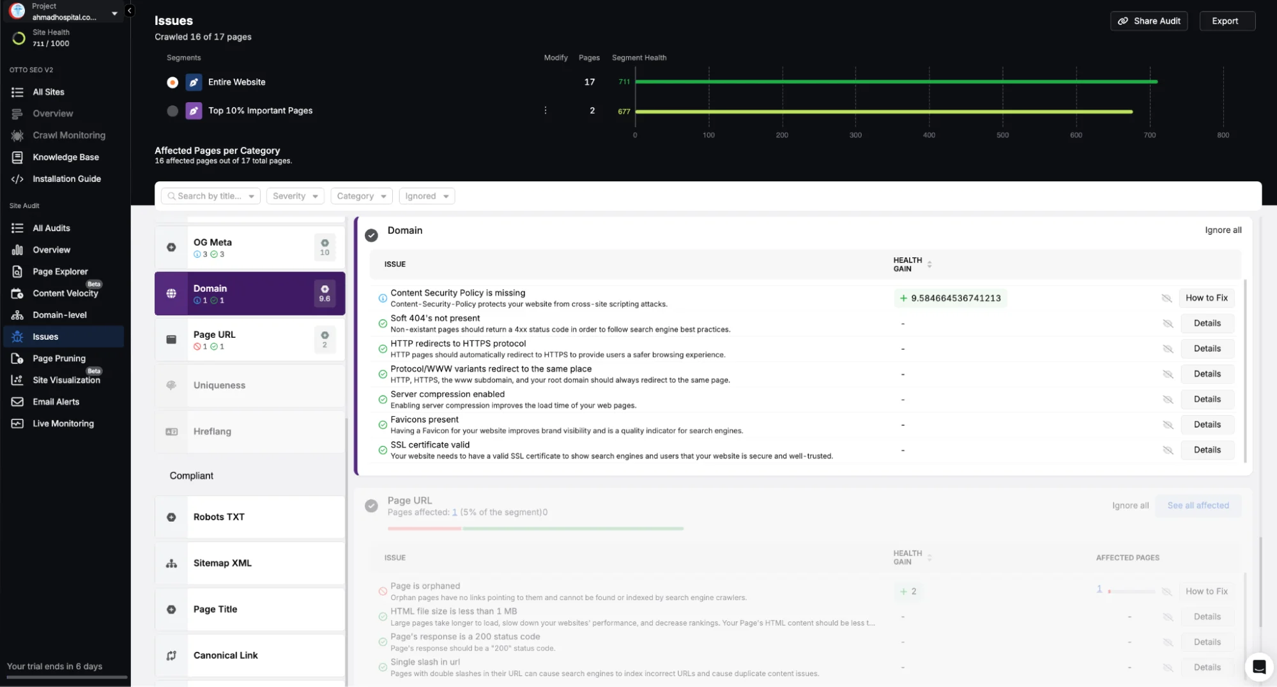The width and height of the screenshot is (1277, 687).
Task: Go to Crawl Monitoring in the sidebar
Action: pos(69,135)
